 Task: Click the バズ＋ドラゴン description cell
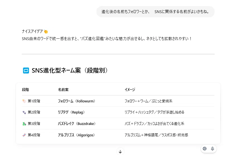coord(154,124)
